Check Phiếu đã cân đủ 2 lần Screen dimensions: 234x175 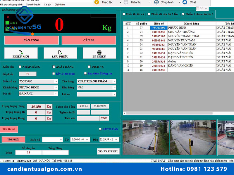[x=149, y=14]
